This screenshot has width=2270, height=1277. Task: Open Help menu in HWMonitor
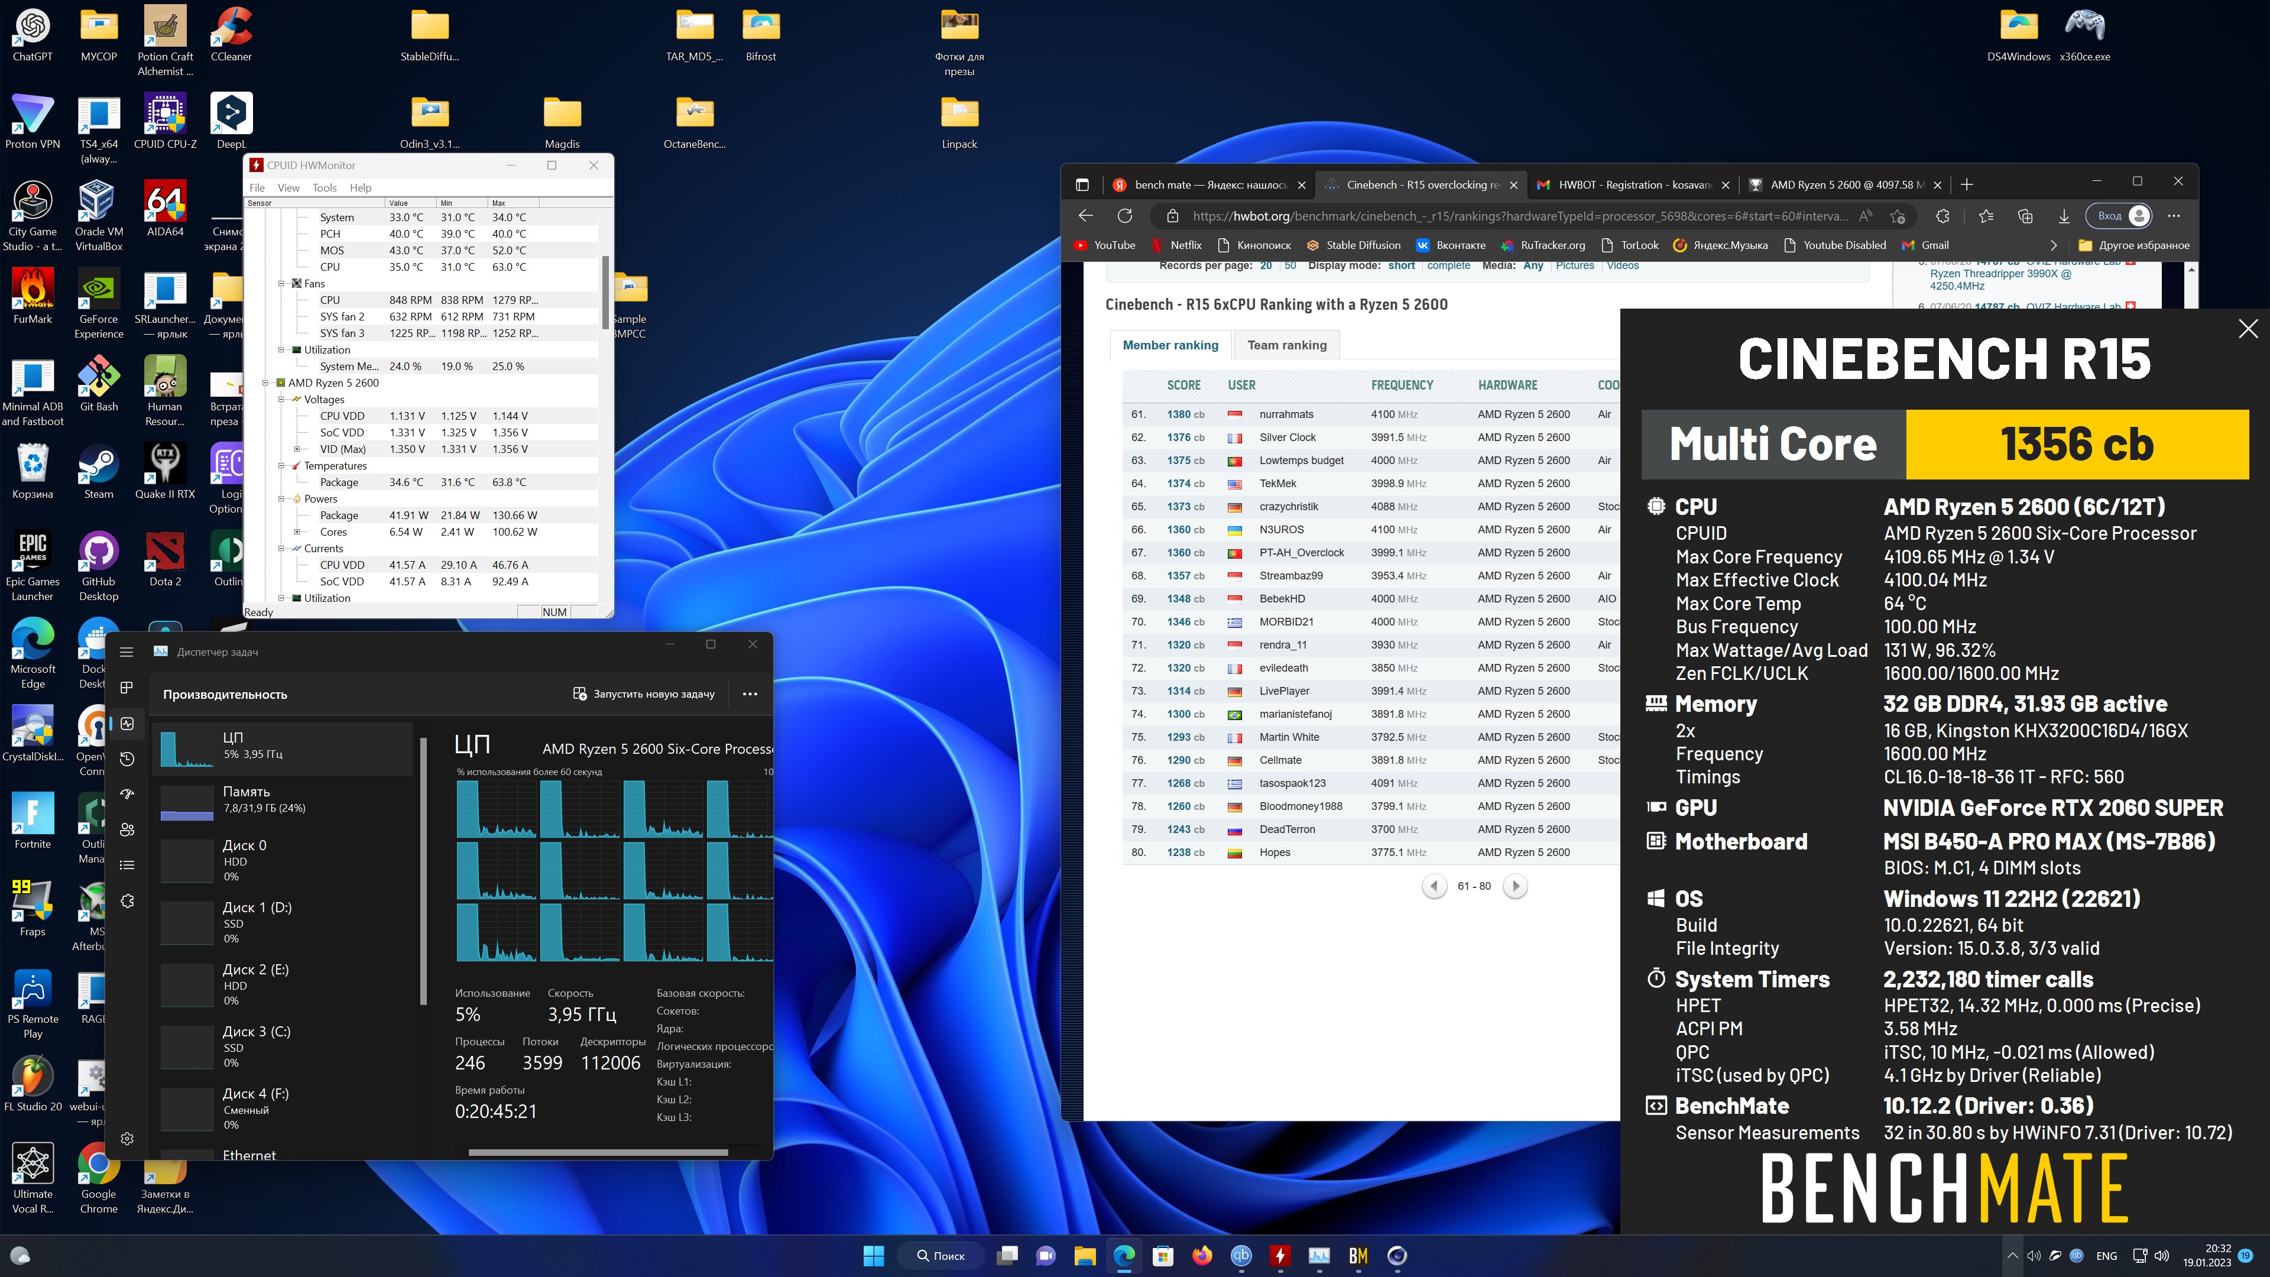(x=361, y=188)
